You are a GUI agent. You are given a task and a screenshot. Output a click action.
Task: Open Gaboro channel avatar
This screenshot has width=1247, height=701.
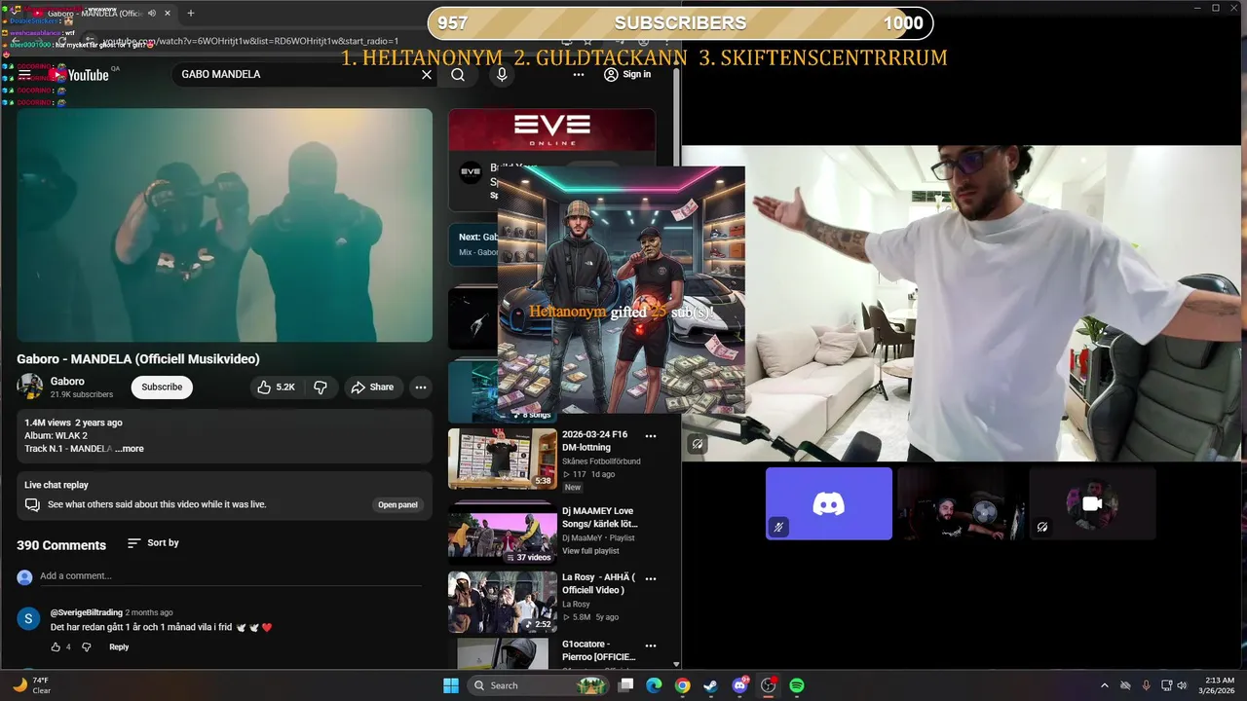(x=30, y=387)
